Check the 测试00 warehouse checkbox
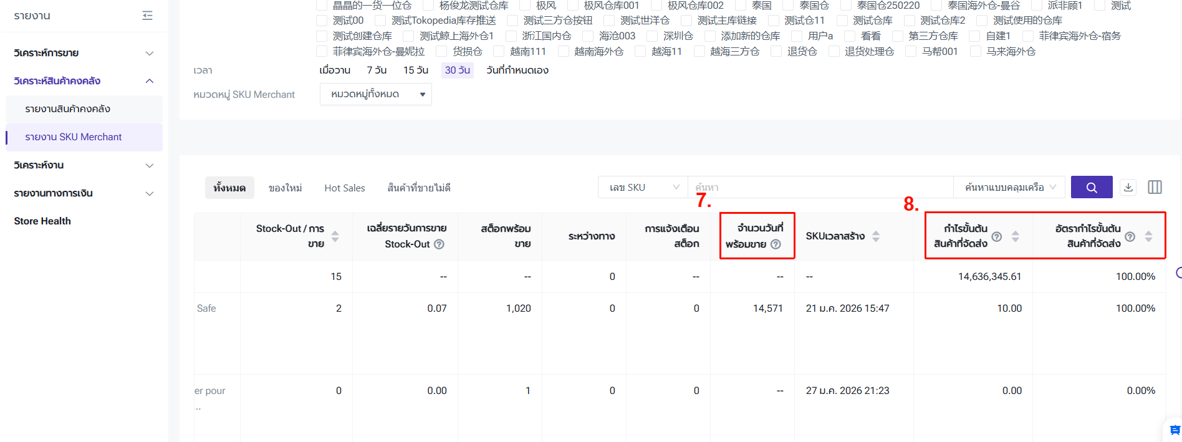Image resolution: width=1182 pixels, height=442 pixels. (322, 21)
